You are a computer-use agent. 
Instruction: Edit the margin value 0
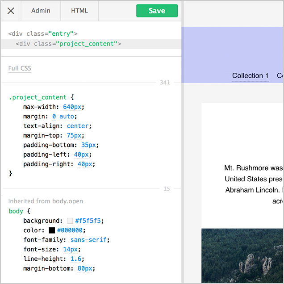[x=54, y=117]
